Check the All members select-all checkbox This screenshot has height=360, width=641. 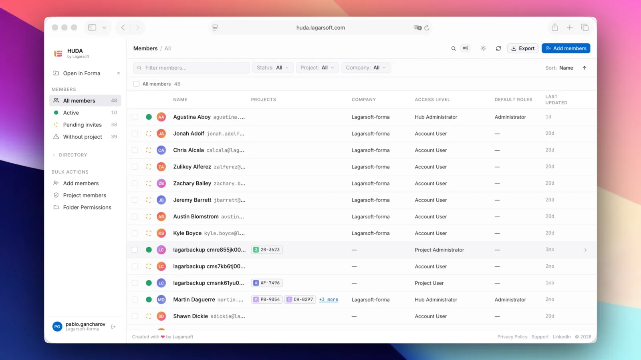pos(136,84)
